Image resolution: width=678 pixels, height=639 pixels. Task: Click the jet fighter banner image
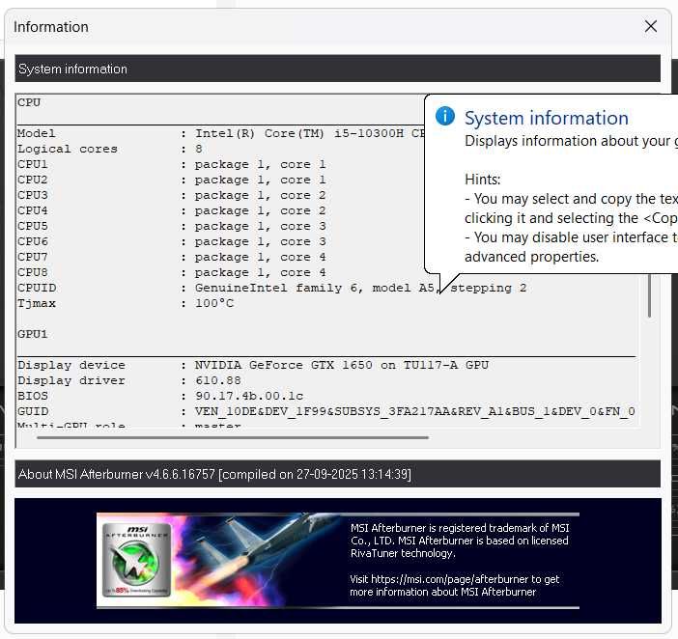(338, 561)
